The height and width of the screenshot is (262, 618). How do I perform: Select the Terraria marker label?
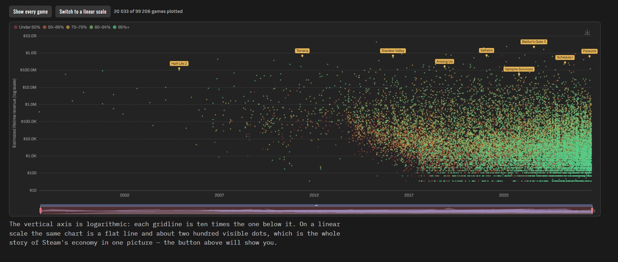pyautogui.click(x=302, y=51)
